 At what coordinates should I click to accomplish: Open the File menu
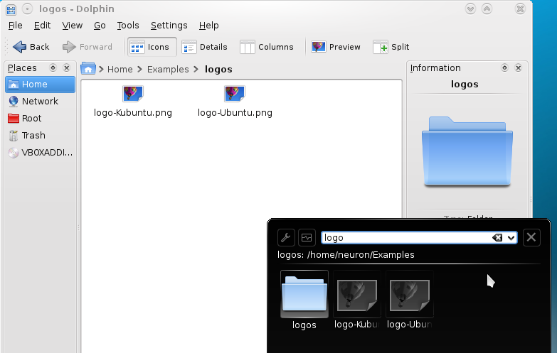15,26
